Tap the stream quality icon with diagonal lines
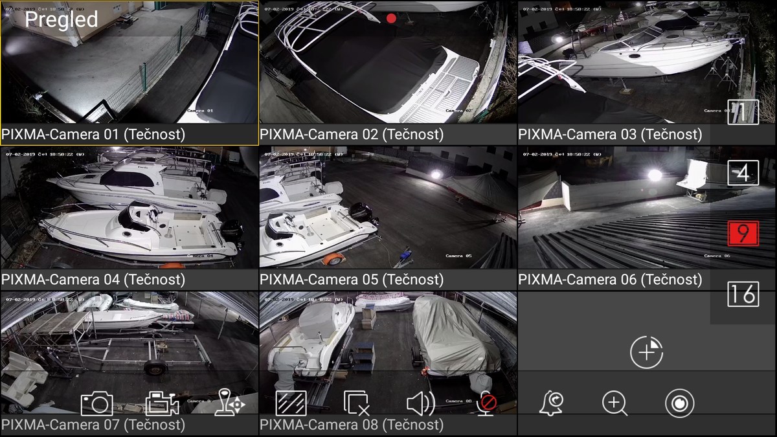The height and width of the screenshot is (437, 777). [x=291, y=403]
